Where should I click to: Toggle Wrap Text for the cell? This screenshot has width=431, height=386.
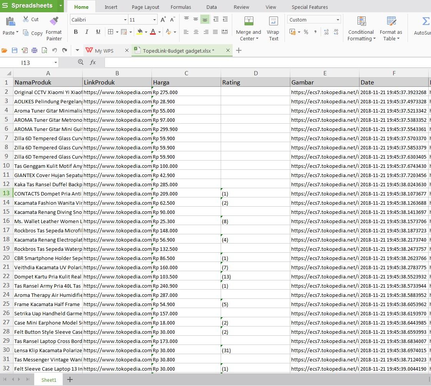[273, 28]
